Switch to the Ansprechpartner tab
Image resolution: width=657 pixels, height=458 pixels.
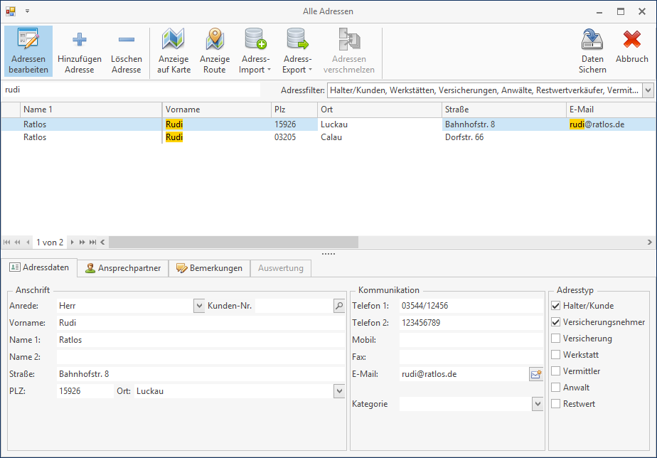(x=123, y=268)
